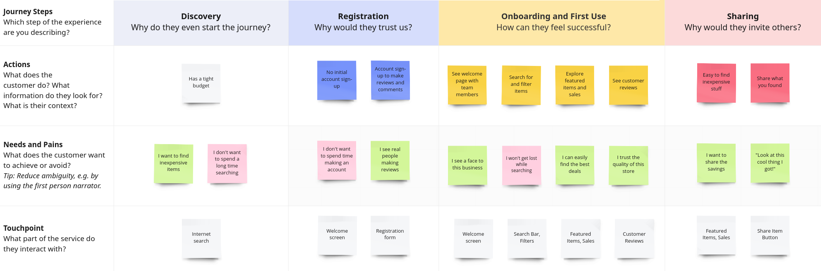Select the "Look at this cool thing I got!" note
The image size is (821, 271).
click(769, 163)
